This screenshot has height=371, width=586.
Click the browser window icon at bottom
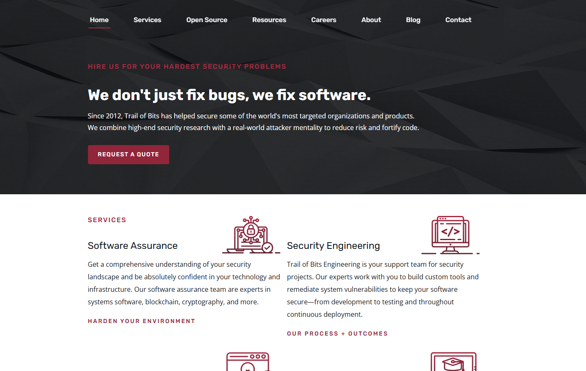click(x=248, y=361)
